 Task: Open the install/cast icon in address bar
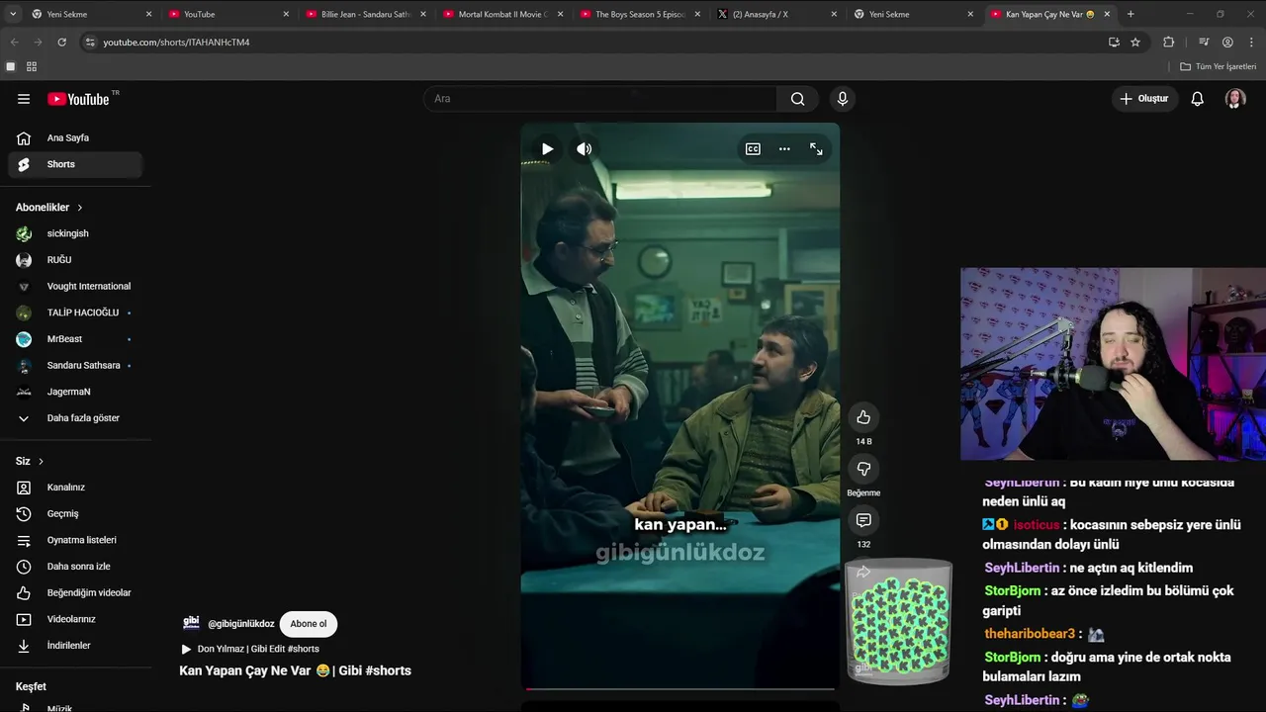1114,43
